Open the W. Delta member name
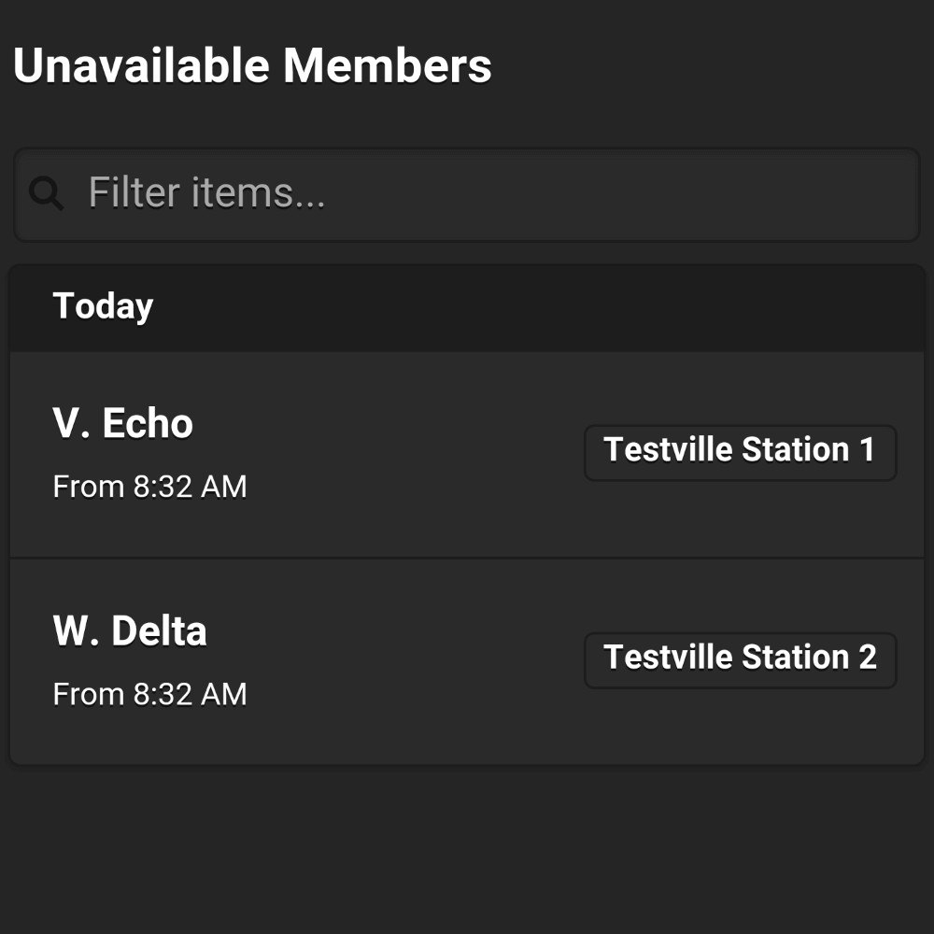The height and width of the screenshot is (934, 934). tap(130, 630)
